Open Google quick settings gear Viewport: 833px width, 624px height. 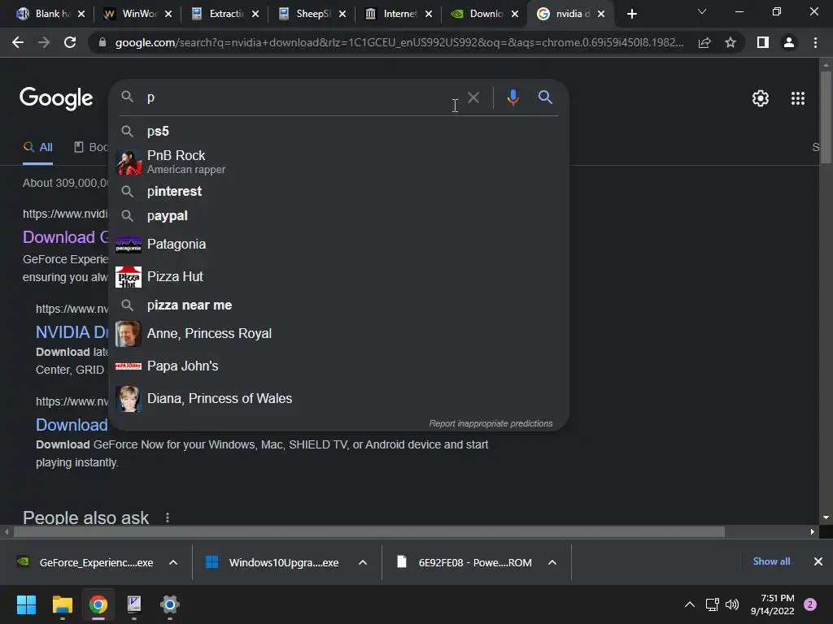point(761,98)
